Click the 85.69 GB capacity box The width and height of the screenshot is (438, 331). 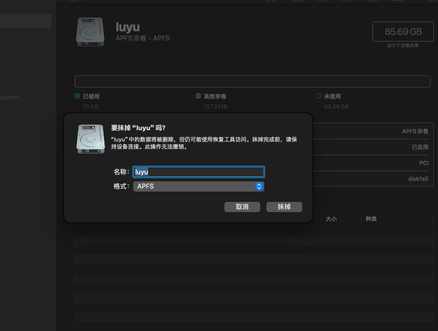[x=403, y=32]
